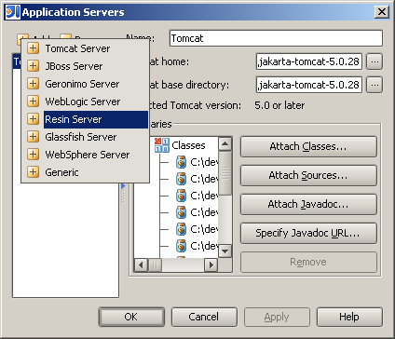Click the plus icon beside Geronimo Server

[x=33, y=84]
